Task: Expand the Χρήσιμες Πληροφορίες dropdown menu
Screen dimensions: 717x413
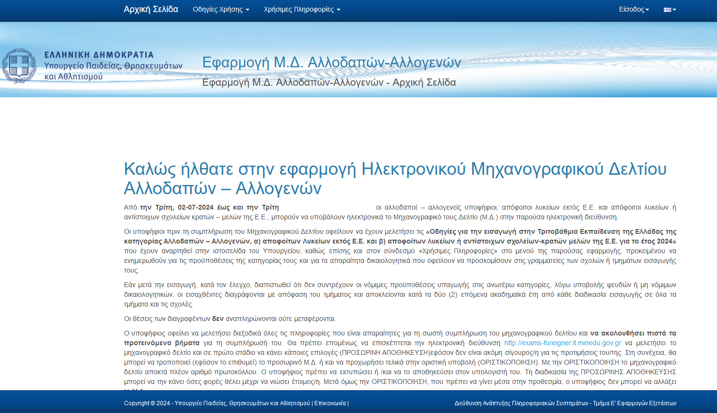Action: coord(302,9)
